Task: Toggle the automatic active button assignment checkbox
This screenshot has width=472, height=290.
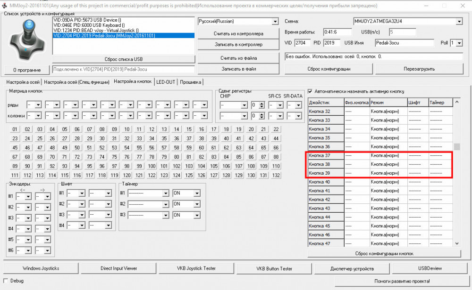Action: point(310,91)
